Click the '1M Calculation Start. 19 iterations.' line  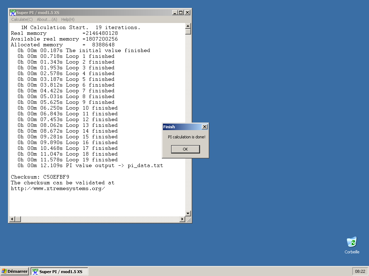tap(80, 27)
